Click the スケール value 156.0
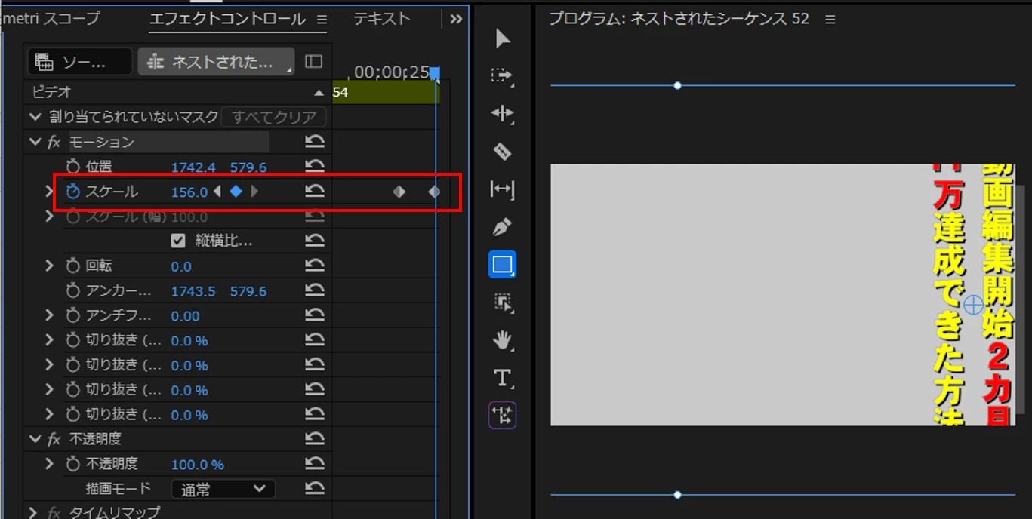Image resolution: width=1032 pixels, height=519 pixels. click(x=189, y=192)
